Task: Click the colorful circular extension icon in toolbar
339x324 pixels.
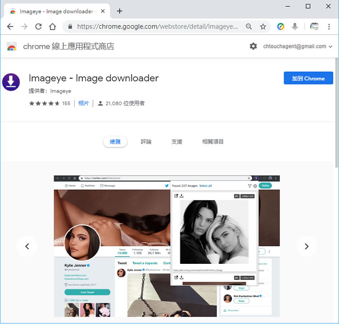Action: [280, 27]
